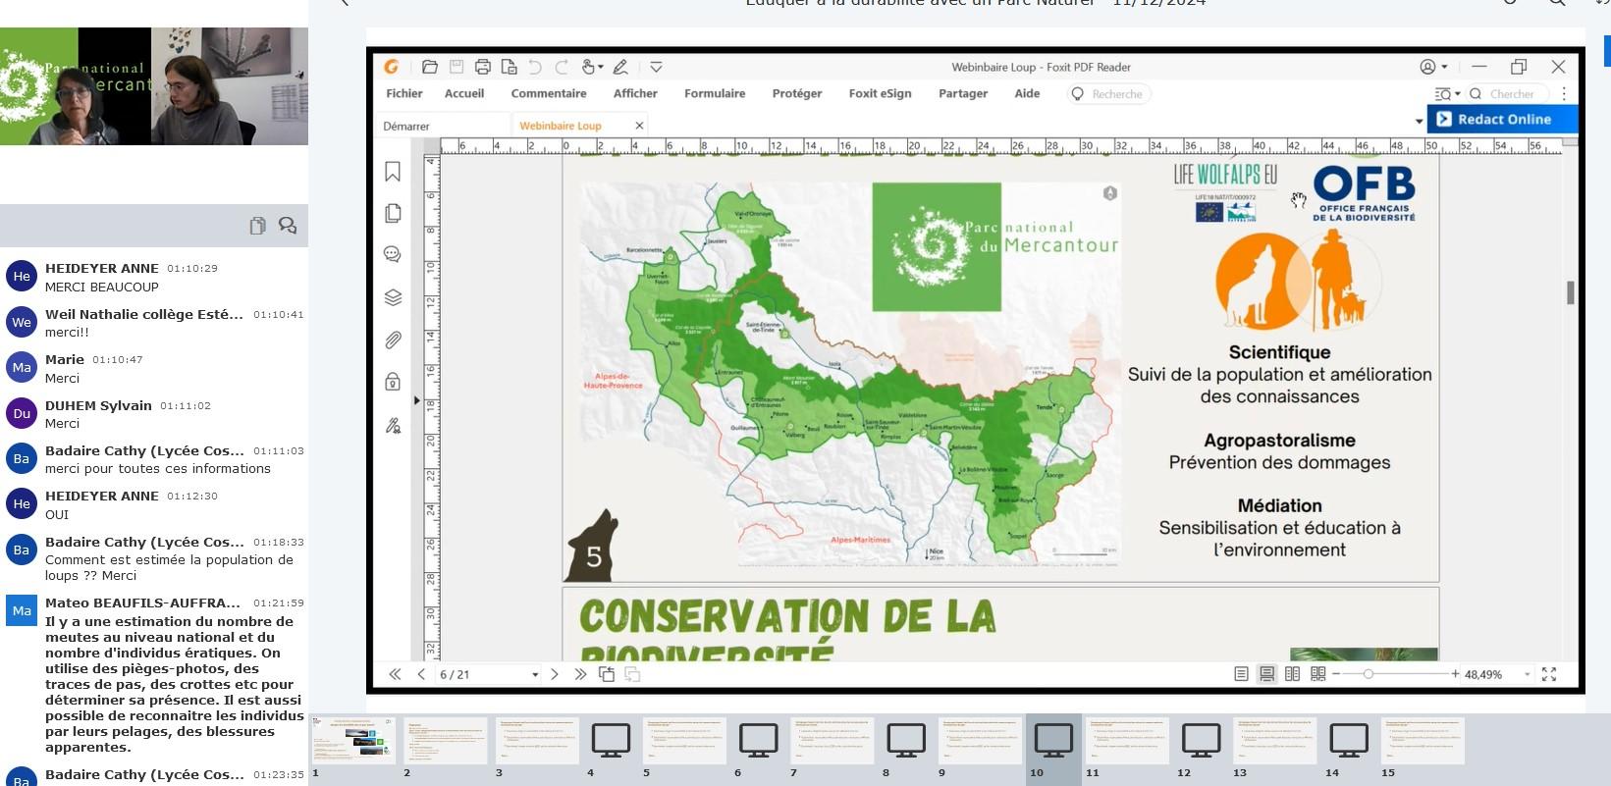
Task: Click the Recherche tell-me field
Action: [x=1109, y=94]
